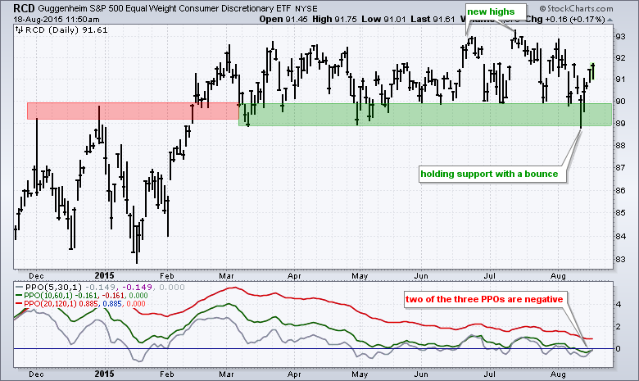Screen dimensions: 639x381
Task: Click the 4 label on the PPO axis
Action: pyautogui.click(x=619, y=305)
